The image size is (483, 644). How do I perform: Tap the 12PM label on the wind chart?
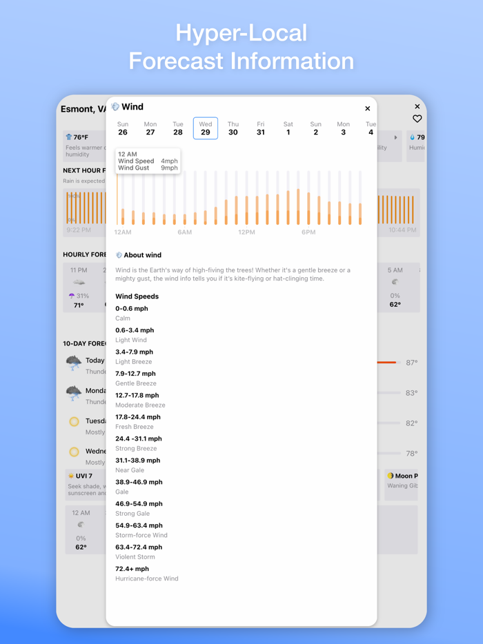(246, 232)
